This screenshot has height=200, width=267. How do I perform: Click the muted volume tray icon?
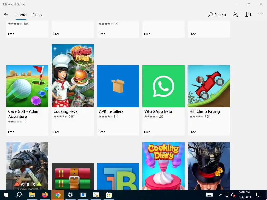point(233,195)
